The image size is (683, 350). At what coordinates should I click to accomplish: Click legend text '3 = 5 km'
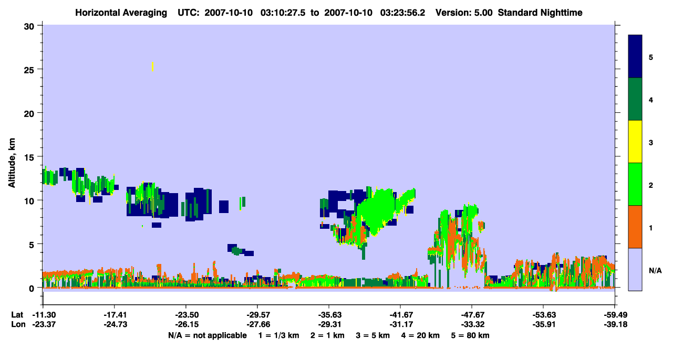(373, 335)
